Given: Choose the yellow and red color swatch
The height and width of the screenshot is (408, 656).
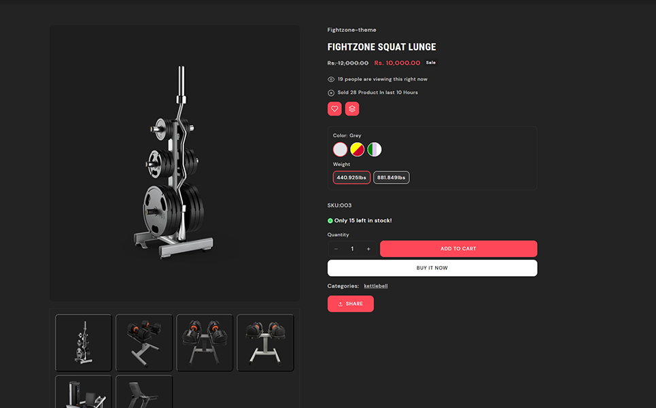Looking at the screenshot, I should click(x=358, y=150).
